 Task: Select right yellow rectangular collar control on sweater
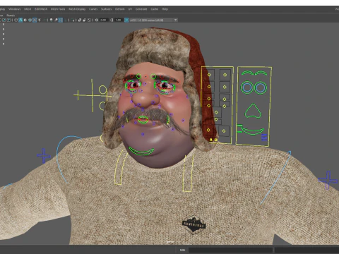click(x=188, y=173)
